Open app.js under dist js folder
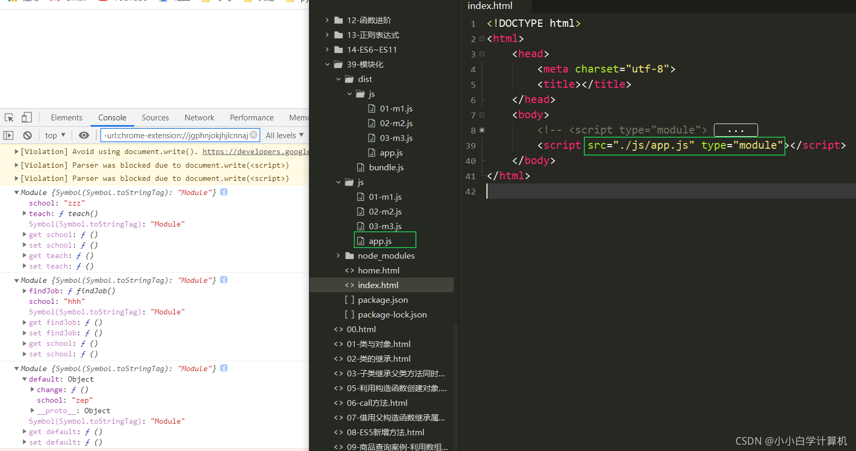 point(391,152)
